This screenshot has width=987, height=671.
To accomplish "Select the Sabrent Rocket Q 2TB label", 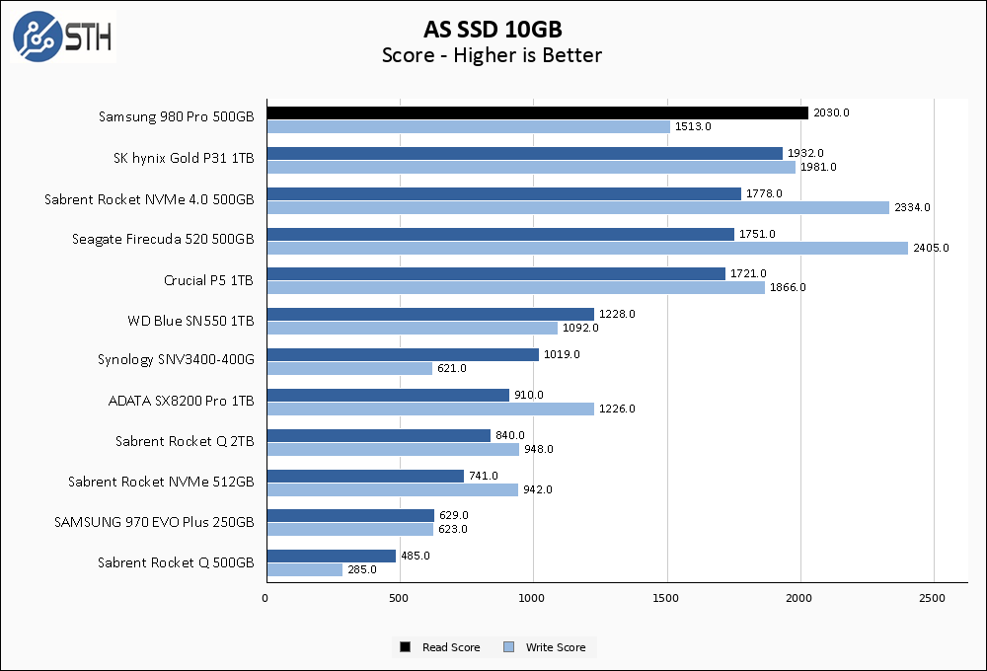I will click(x=185, y=442).
